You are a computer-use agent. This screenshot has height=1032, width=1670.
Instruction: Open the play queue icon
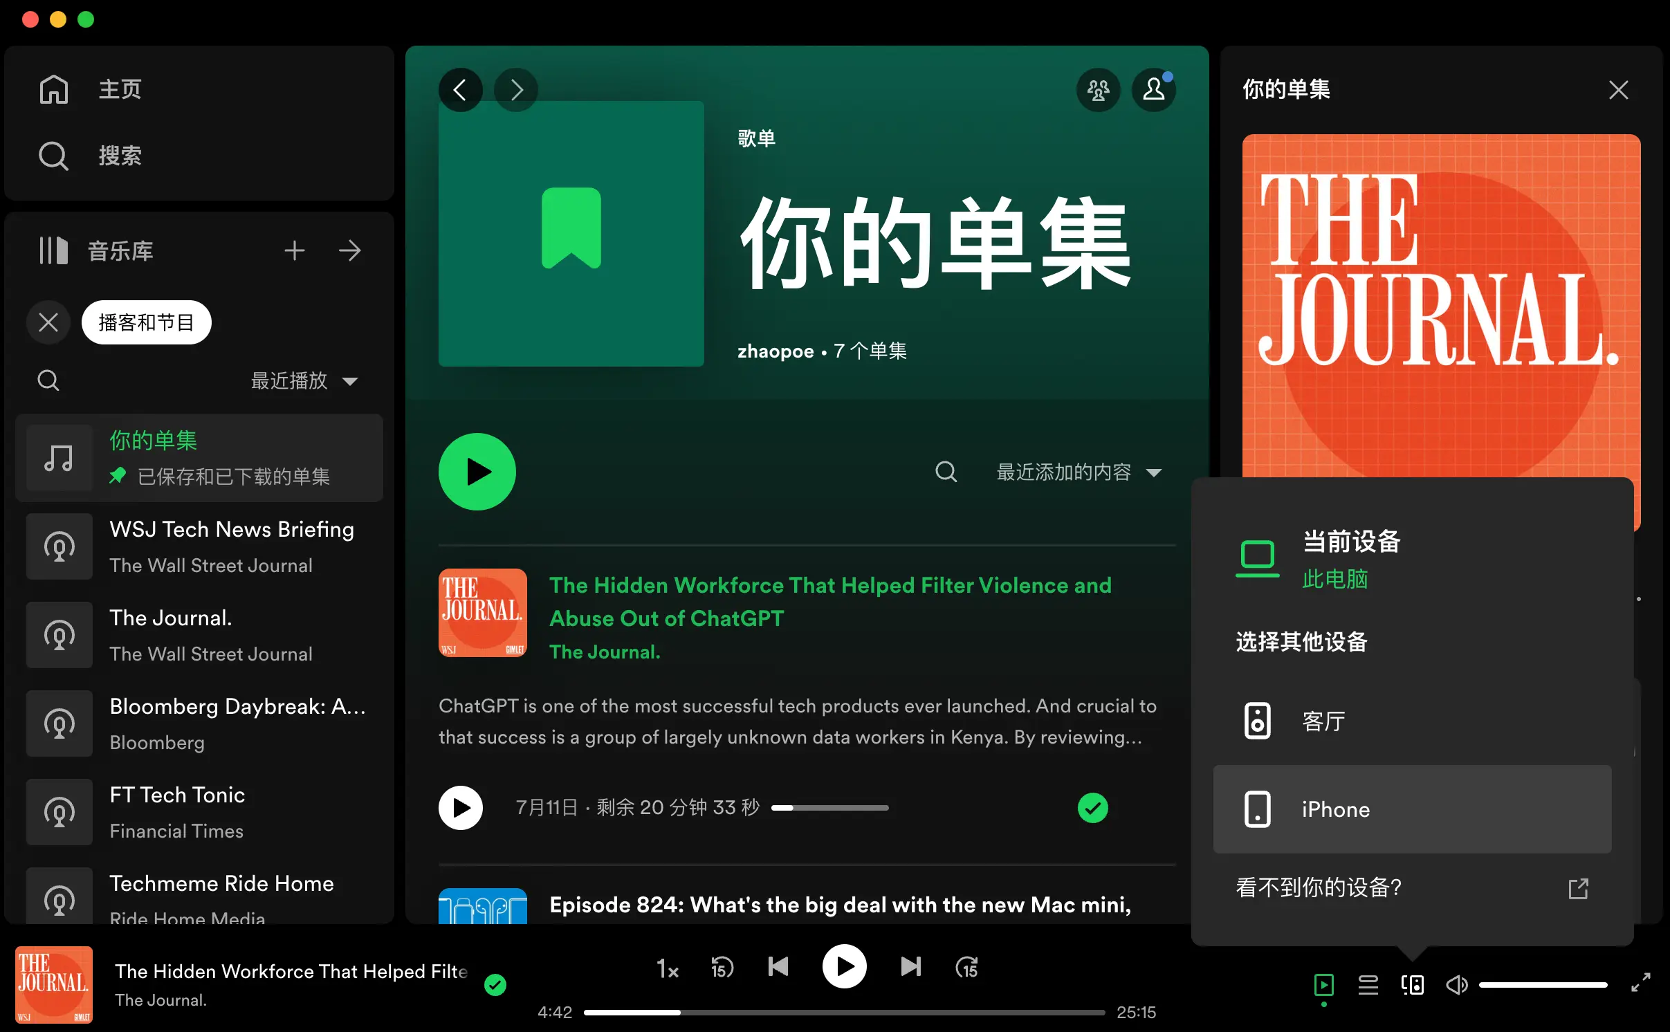1368,985
